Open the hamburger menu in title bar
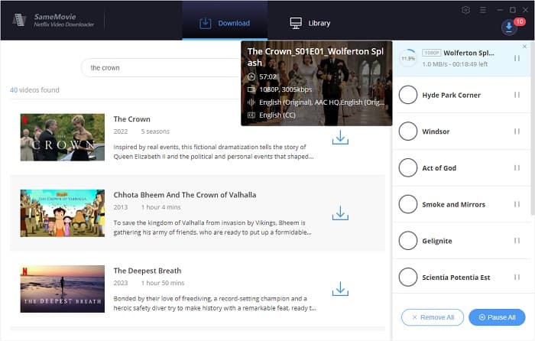Viewport: 535px width, 341px height. (481, 10)
